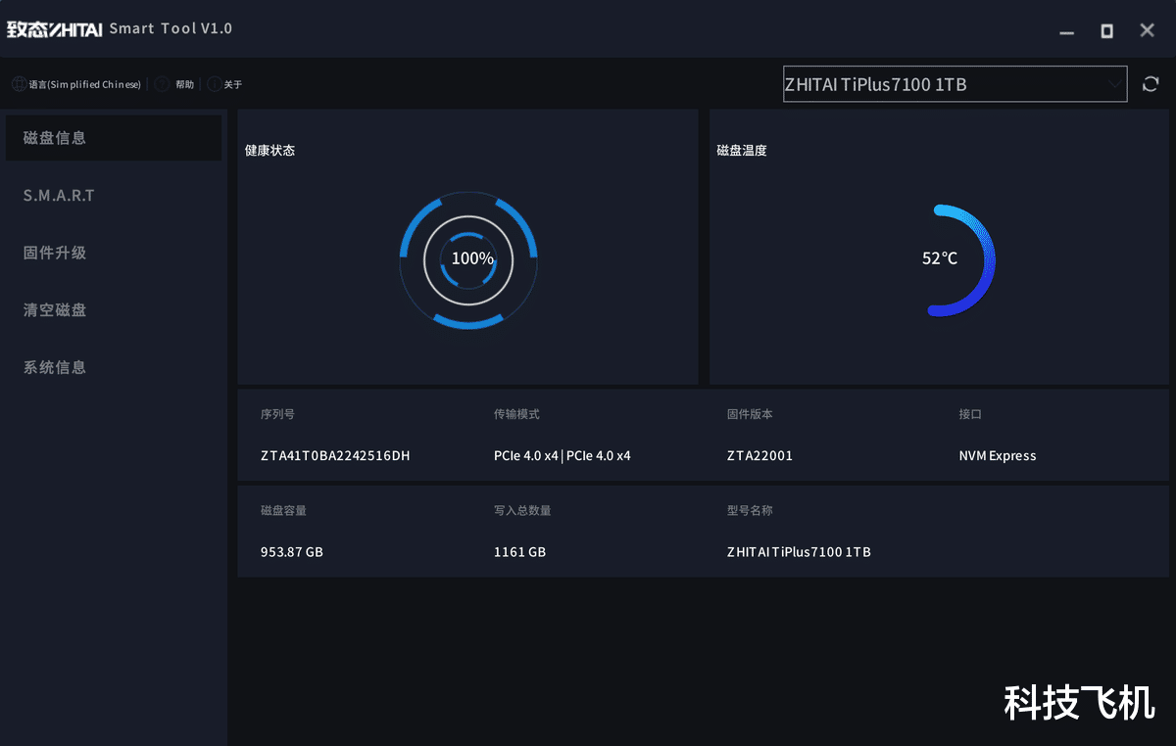
Task: Click disk capacity 953.87 GB
Action: point(292,552)
